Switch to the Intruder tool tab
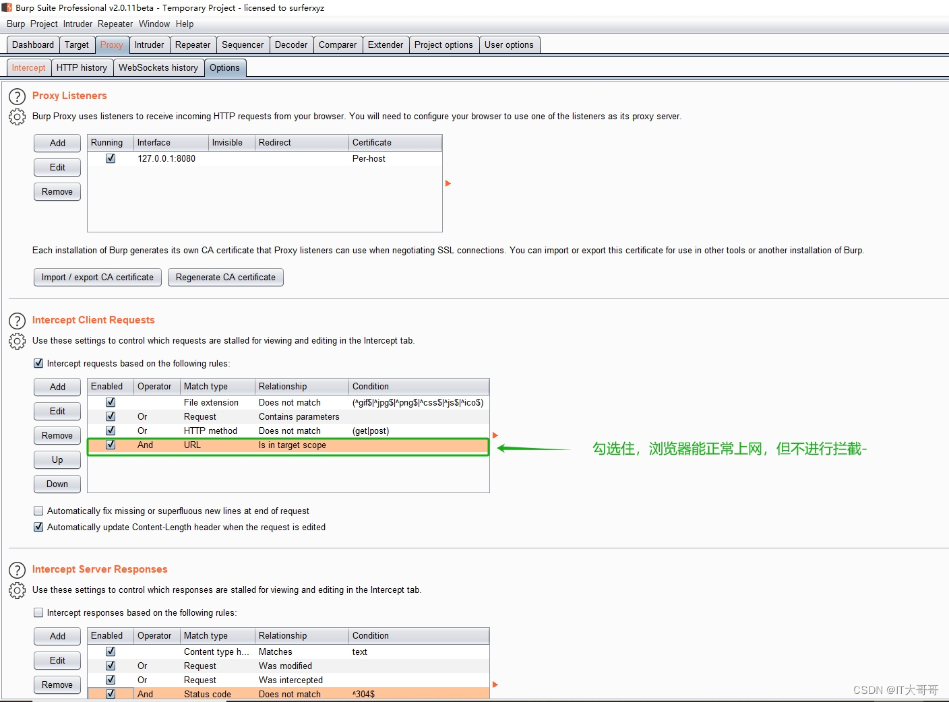Screen dimensions: 949x702 pos(149,45)
